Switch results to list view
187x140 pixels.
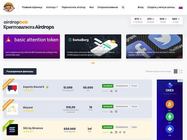click(176, 71)
